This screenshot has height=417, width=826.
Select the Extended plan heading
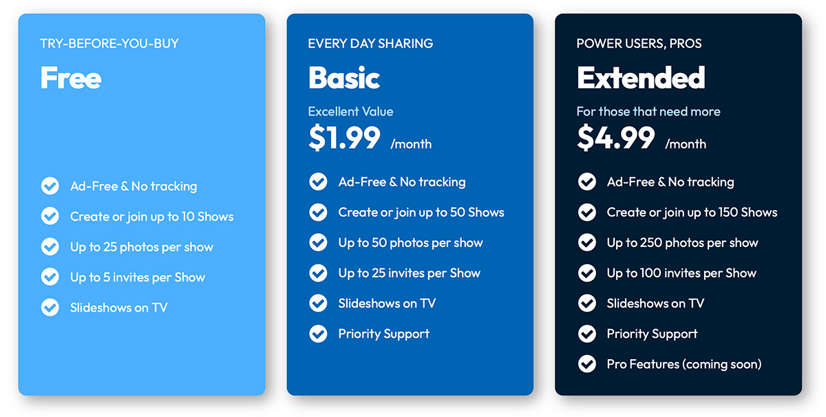(x=641, y=78)
